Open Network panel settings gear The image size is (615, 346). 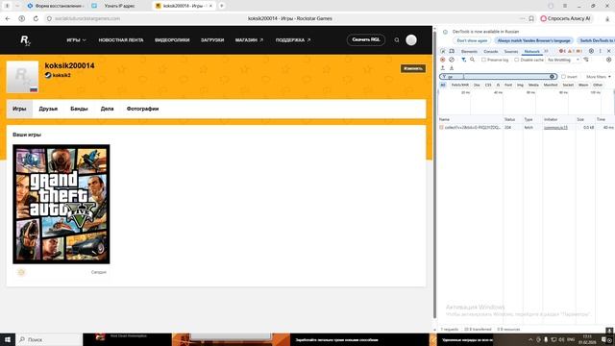(608, 60)
